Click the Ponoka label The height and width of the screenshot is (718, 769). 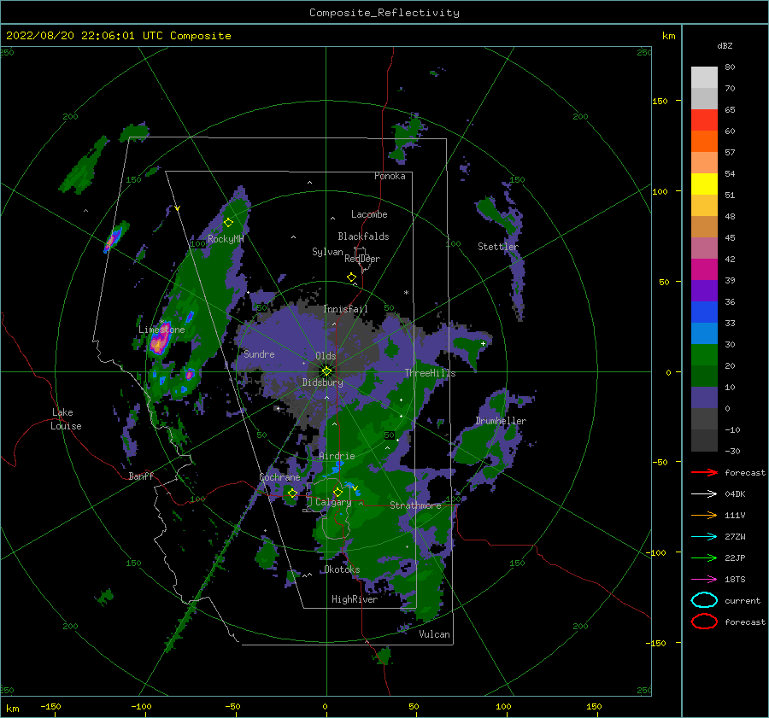(x=390, y=176)
